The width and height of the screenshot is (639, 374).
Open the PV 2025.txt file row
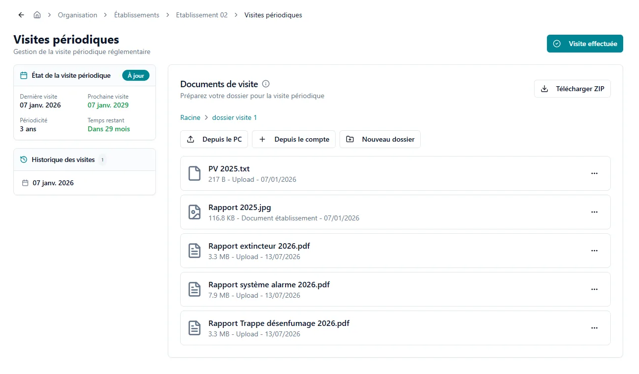click(x=395, y=173)
